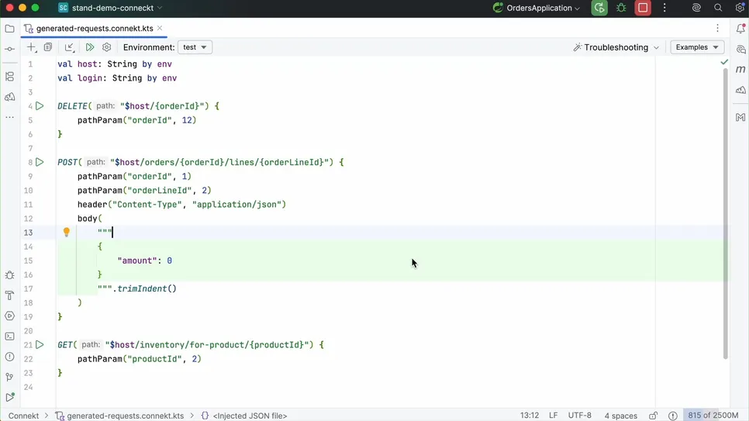
Task: Click the green inspections checkmark widget
Action: coord(724,62)
